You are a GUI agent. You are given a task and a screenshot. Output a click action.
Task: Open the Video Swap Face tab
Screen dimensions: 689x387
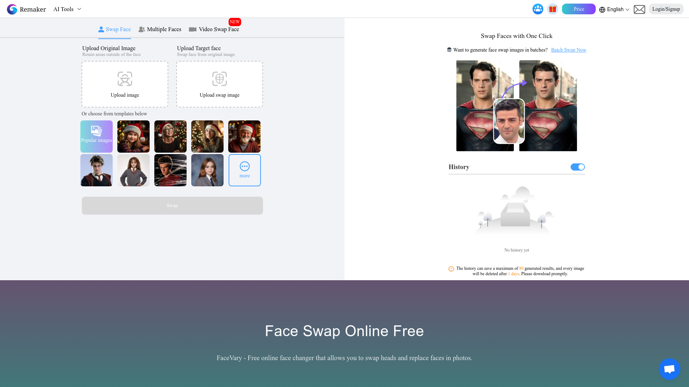[x=214, y=29]
